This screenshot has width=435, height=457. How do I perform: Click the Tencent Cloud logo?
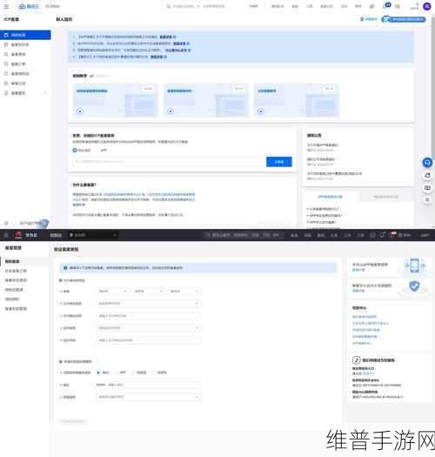point(29,6)
